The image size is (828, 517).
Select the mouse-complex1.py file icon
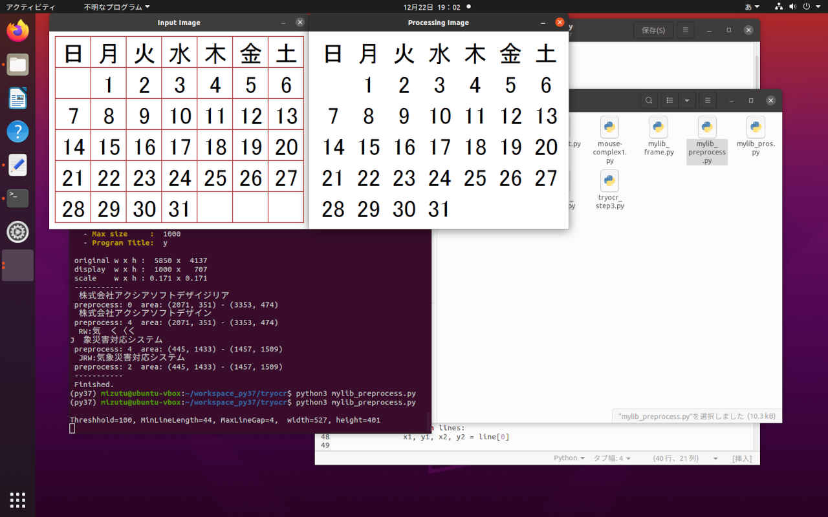609,128
